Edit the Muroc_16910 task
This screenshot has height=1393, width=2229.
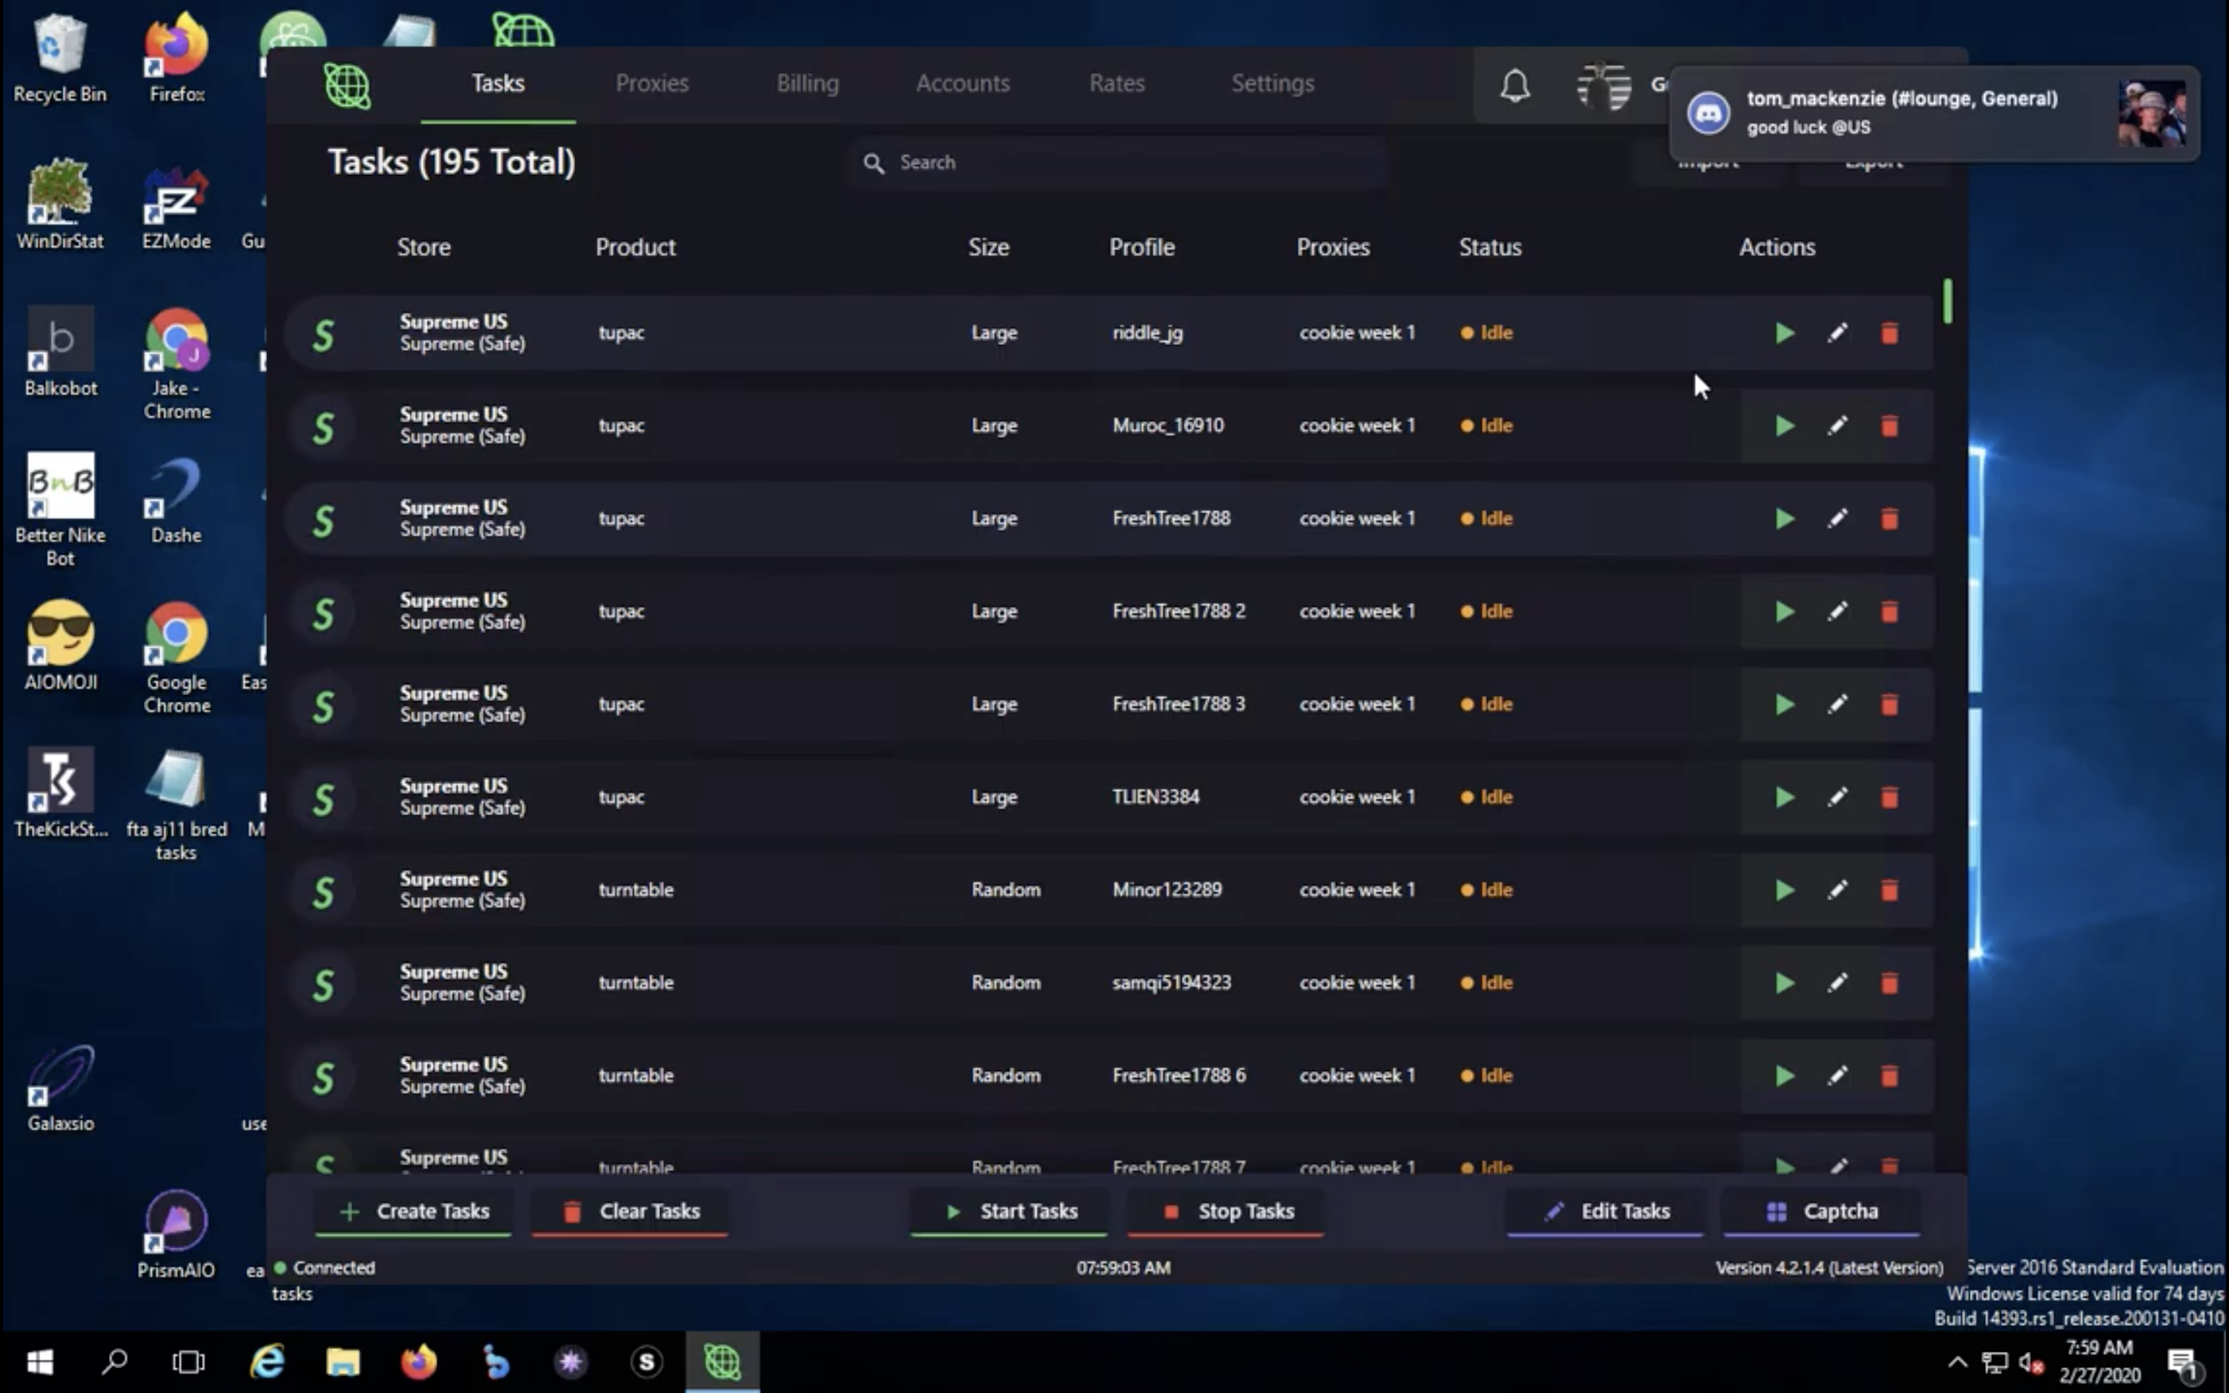point(1837,426)
